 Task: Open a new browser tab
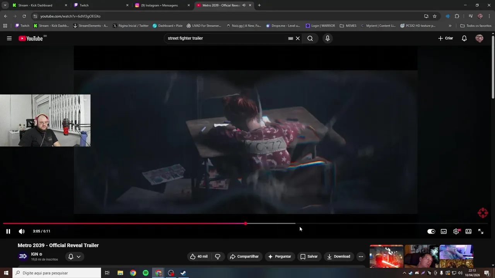pyautogui.click(x=259, y=5)
